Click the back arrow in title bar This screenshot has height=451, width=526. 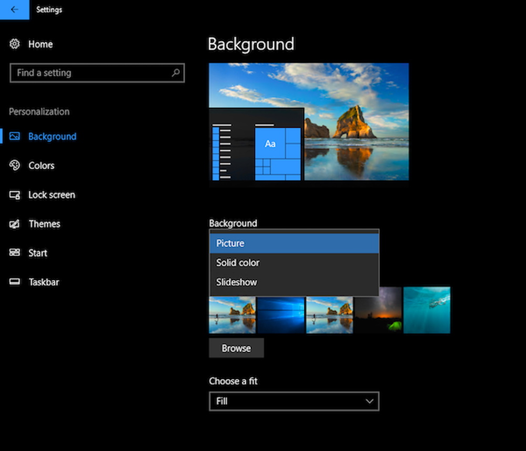14,9
